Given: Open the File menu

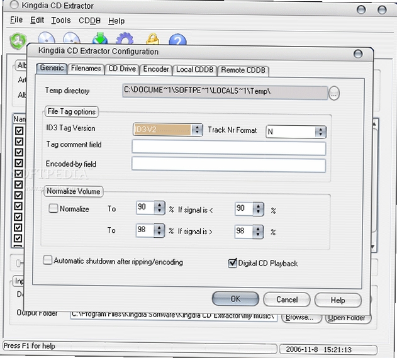Looking at the screenshot, I should point(16,20).
